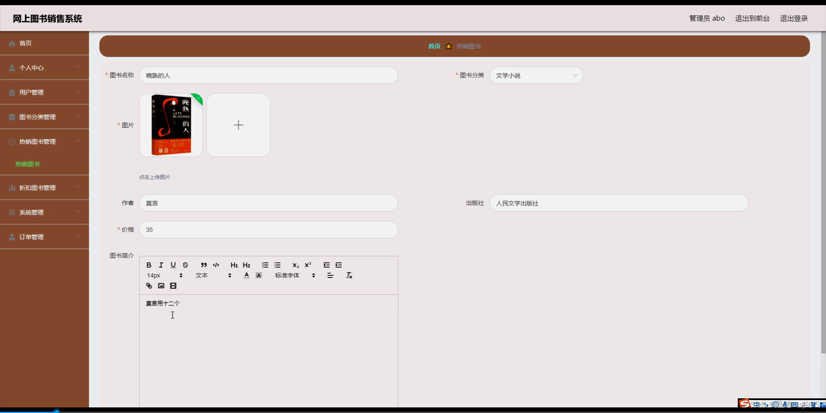
Task: Click the person icon beside 个人中心
Action: point(12,68)
